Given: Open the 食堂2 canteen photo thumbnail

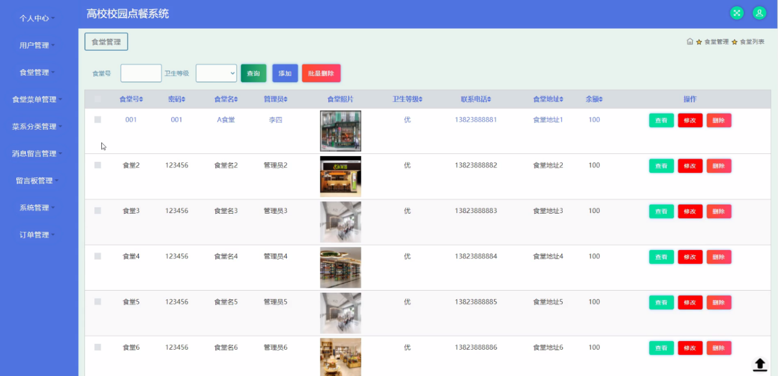Looking at the screenshot, I should tap(341, 176).
